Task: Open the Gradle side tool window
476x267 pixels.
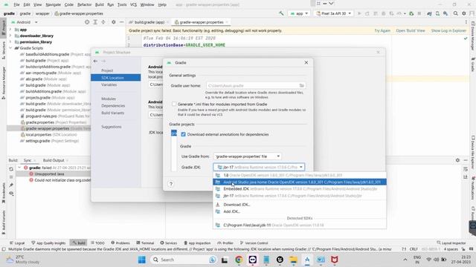Action: (473, 65)
